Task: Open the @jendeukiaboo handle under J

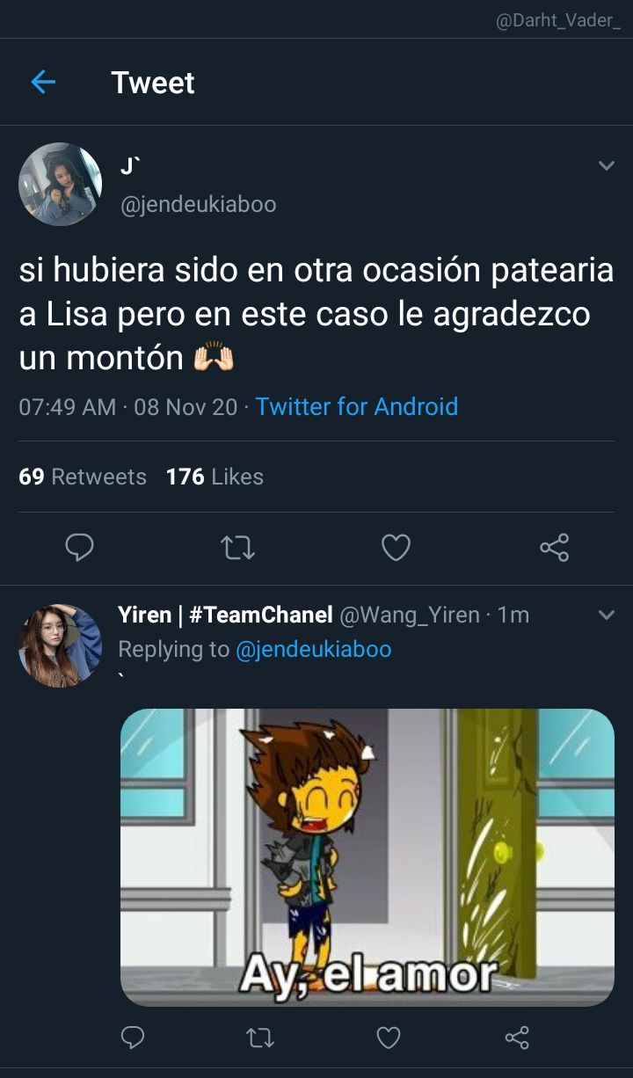Action: tap(198, 204)
